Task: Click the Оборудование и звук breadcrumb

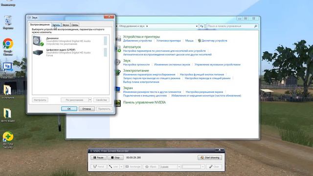Action: click(132, 26)
